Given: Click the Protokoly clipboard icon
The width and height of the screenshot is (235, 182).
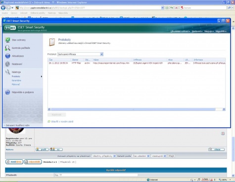Looking at the screenshot, I should 52,42.
